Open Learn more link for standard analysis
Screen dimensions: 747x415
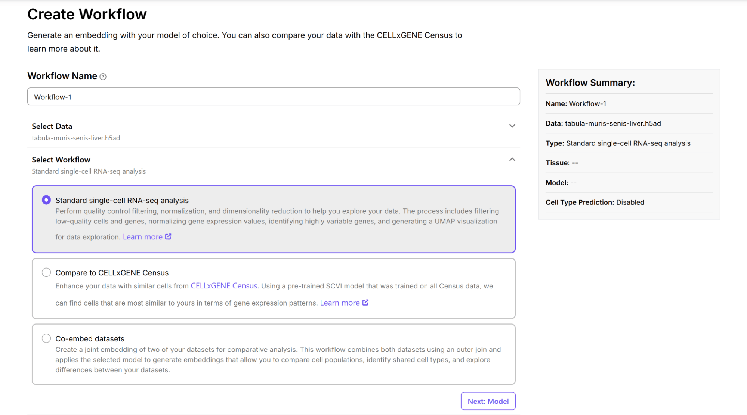142,237
